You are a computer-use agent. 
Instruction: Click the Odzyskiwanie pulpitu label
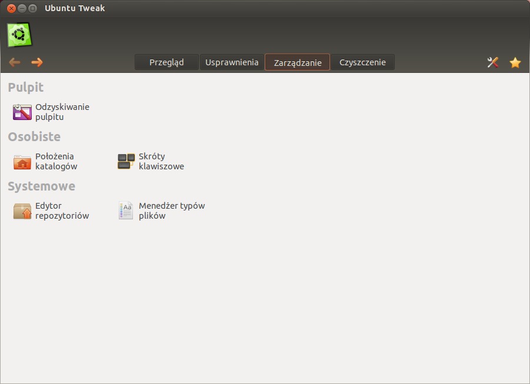point(62,112)
